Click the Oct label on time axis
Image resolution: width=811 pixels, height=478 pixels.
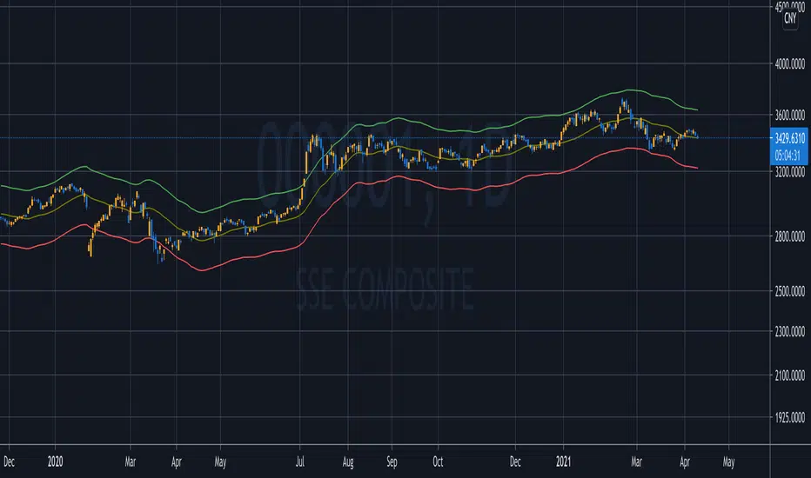[438, 461]
